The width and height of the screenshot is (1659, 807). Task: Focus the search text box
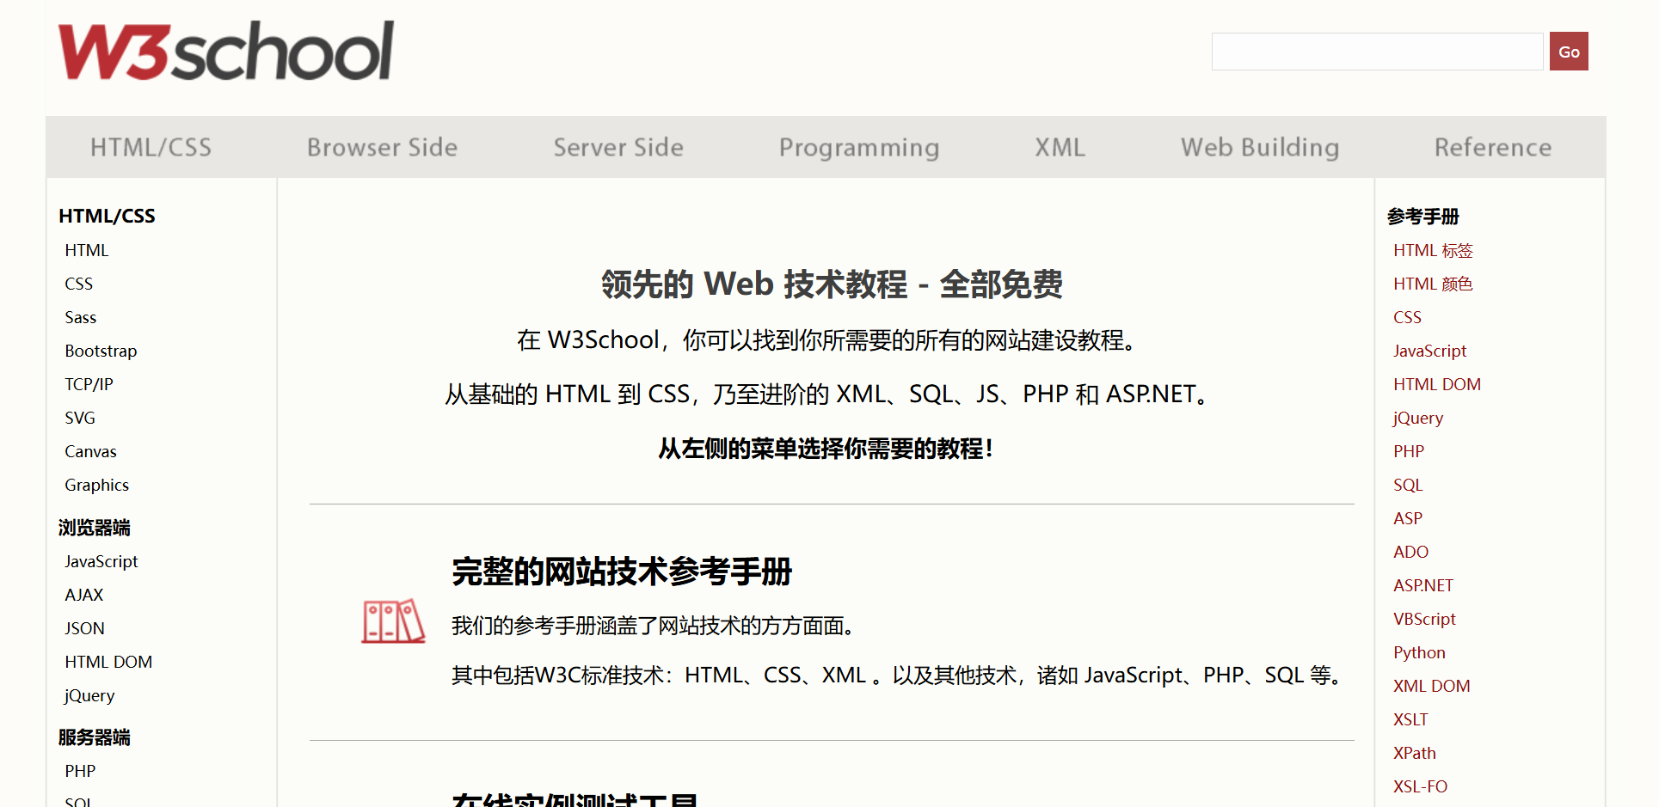(x=1377, y=52)
